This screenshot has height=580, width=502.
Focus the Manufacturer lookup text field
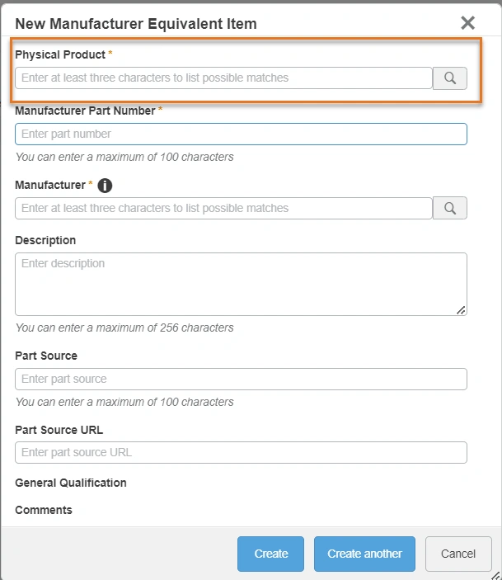point(223,209)
